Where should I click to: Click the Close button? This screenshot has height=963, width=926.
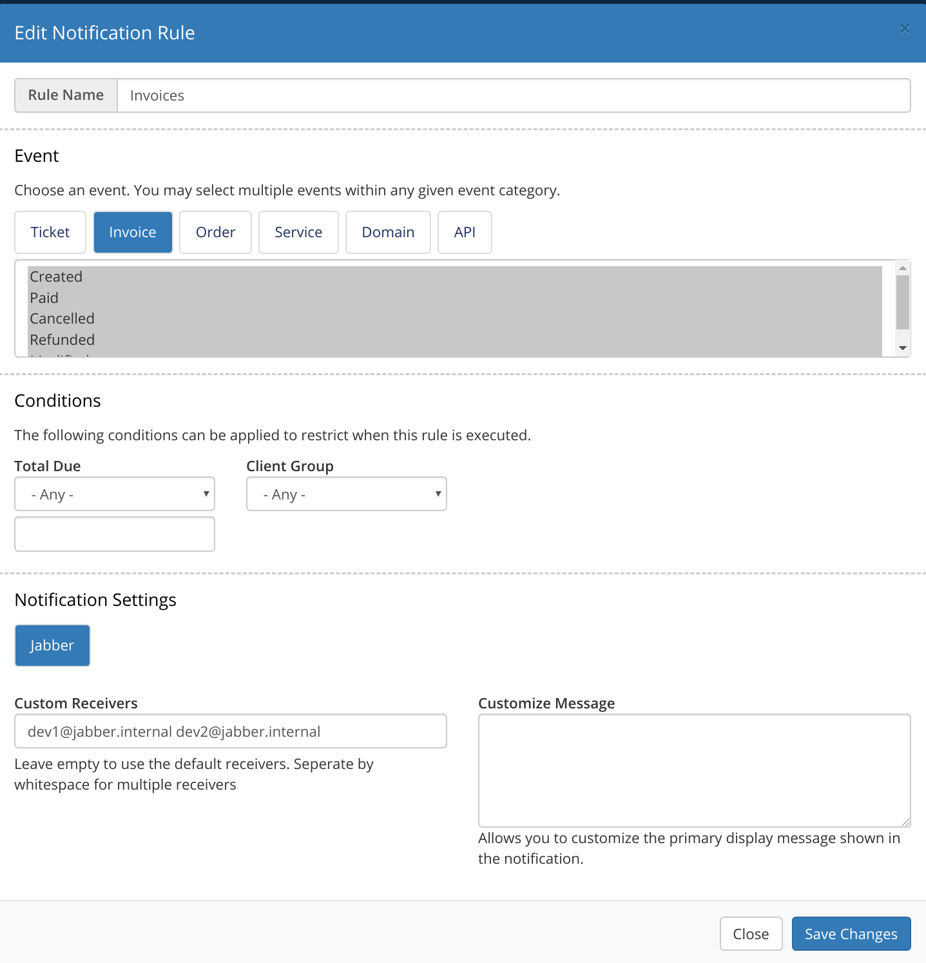(x=751, y=933)
